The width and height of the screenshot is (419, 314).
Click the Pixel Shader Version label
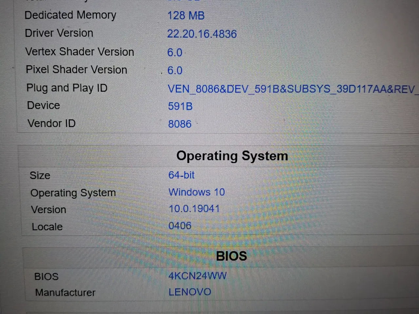pyautogui.click(x=76, y=70)
